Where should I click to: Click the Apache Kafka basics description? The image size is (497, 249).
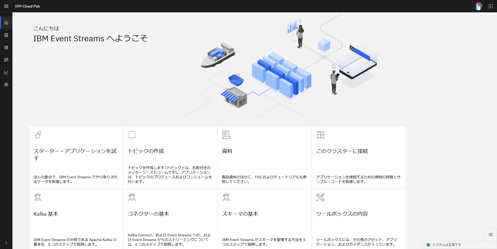point(75,242)
